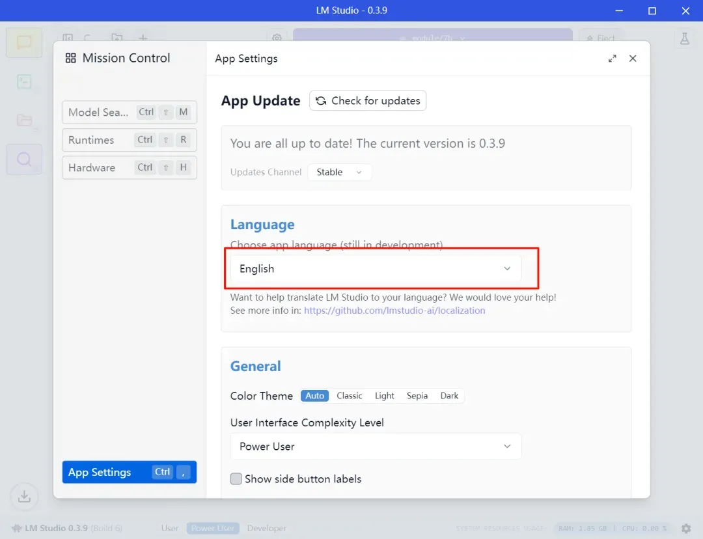Open My Models folder sidebar icon
Image resolution: width=703 pixels, height=539 pixels.
click(x=24, y=120)
